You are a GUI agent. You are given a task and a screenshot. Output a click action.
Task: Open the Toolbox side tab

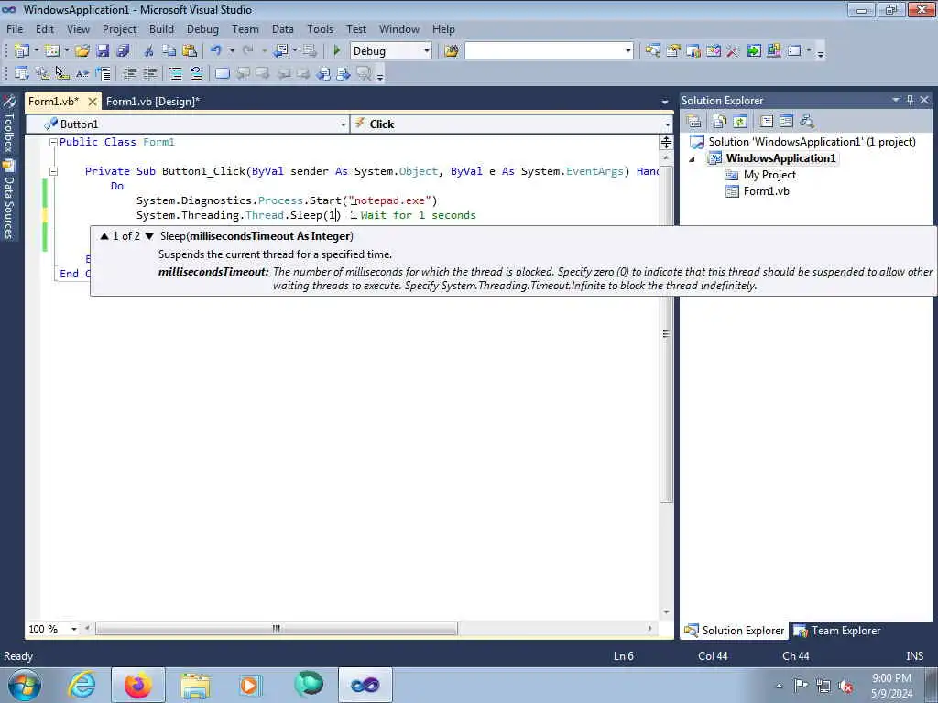click(x=9, y=123)
